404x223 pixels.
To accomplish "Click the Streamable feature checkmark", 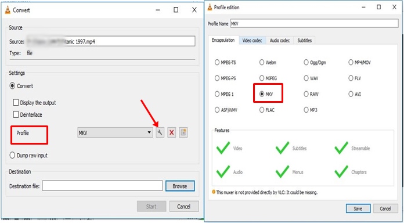I will pyautogui.click(x=341, y=148).
